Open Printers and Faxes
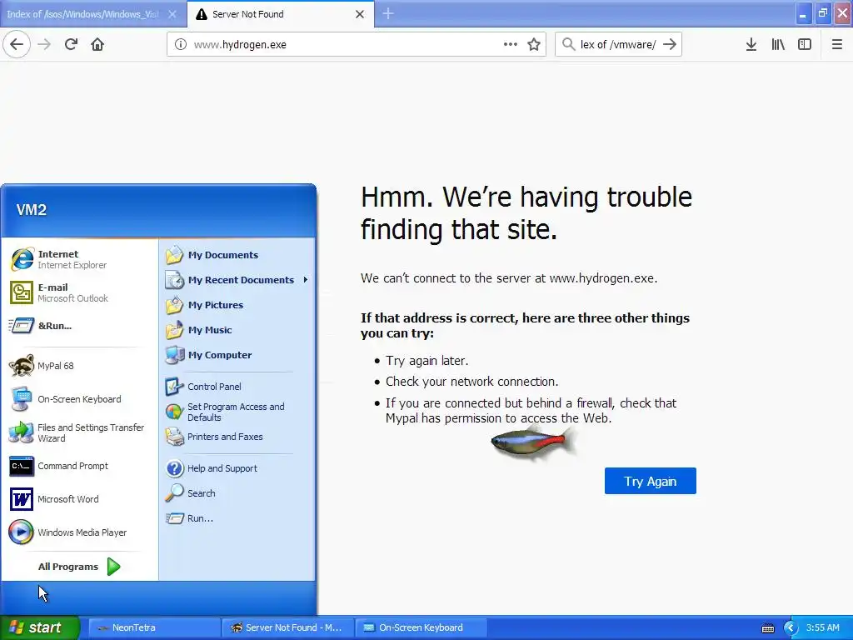The height and width of the screenshot is (640, 853). (237, 437)
